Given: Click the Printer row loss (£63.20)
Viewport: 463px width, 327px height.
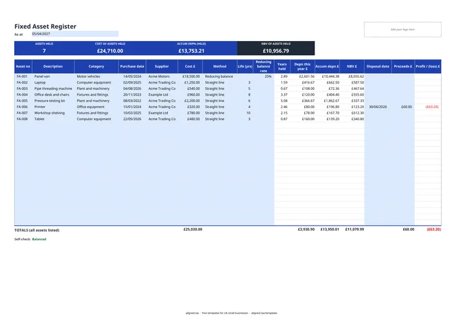Looking at the screenshot, I should click(428, 107).
